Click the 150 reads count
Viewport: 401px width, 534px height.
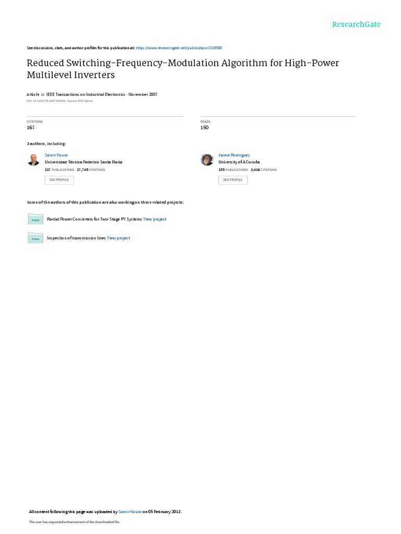coord(205,127)
